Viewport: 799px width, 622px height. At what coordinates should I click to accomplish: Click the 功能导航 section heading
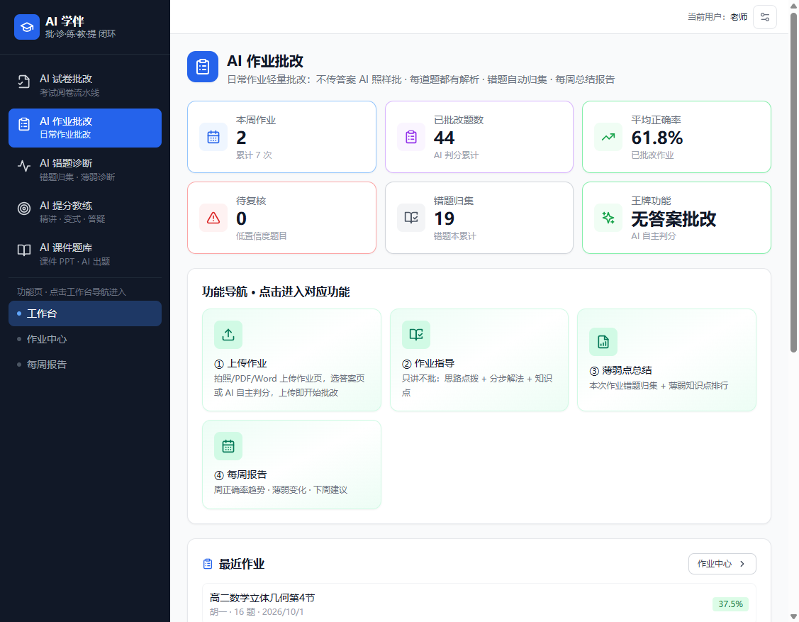(x=276, y=292)
